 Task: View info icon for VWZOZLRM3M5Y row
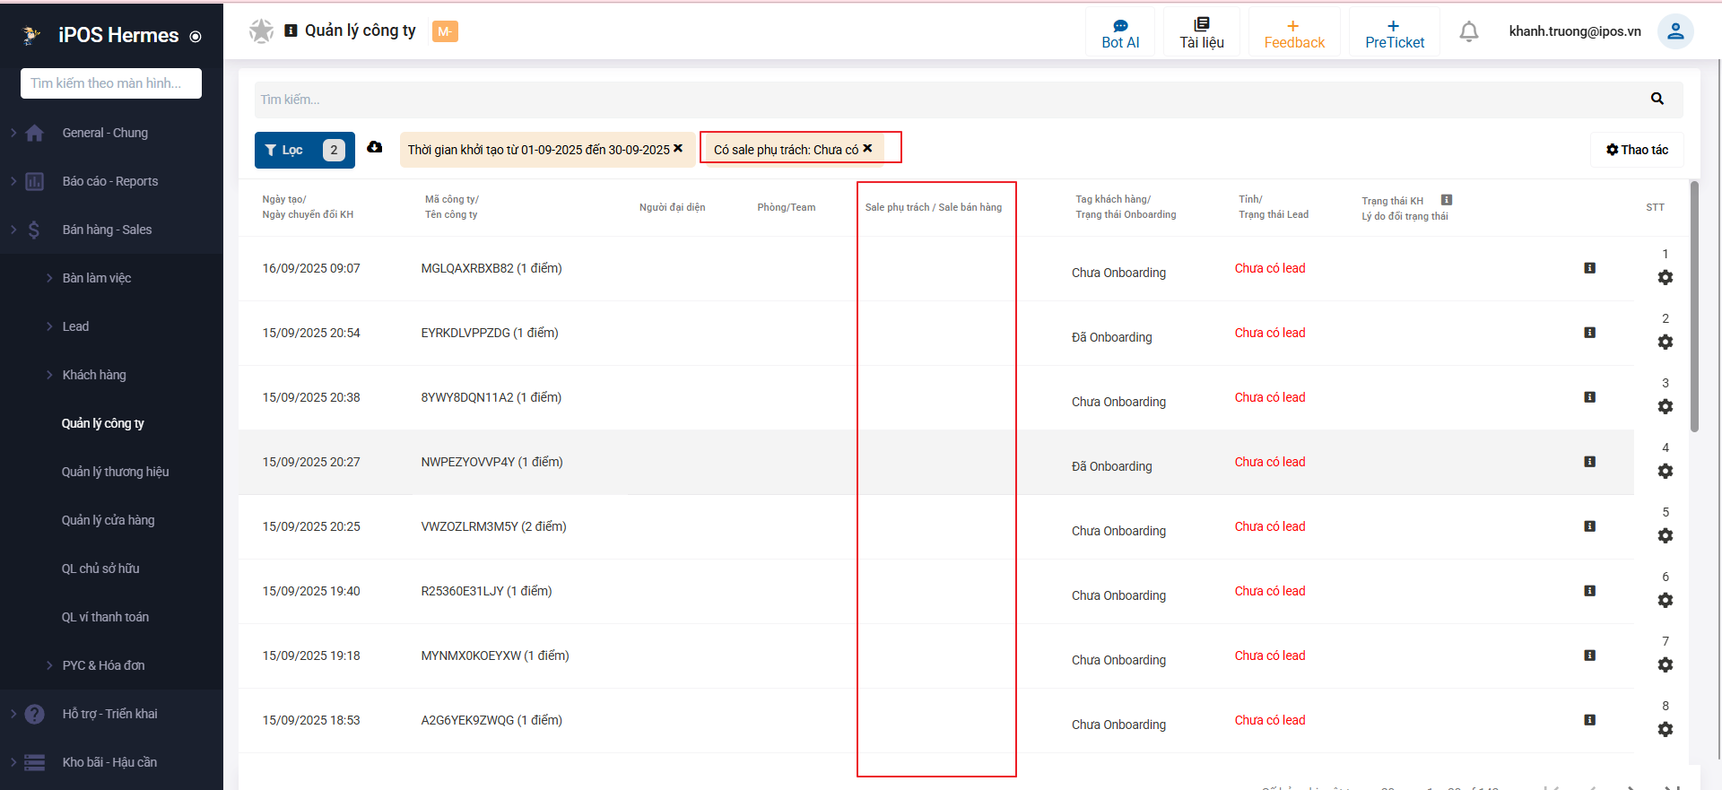coord(1589,526)
